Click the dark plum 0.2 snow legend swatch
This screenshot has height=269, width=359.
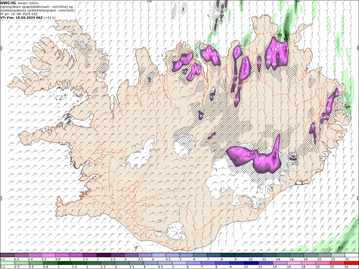coord(7,255)
